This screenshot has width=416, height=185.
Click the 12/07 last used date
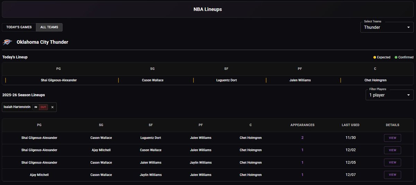coord(351,175)
